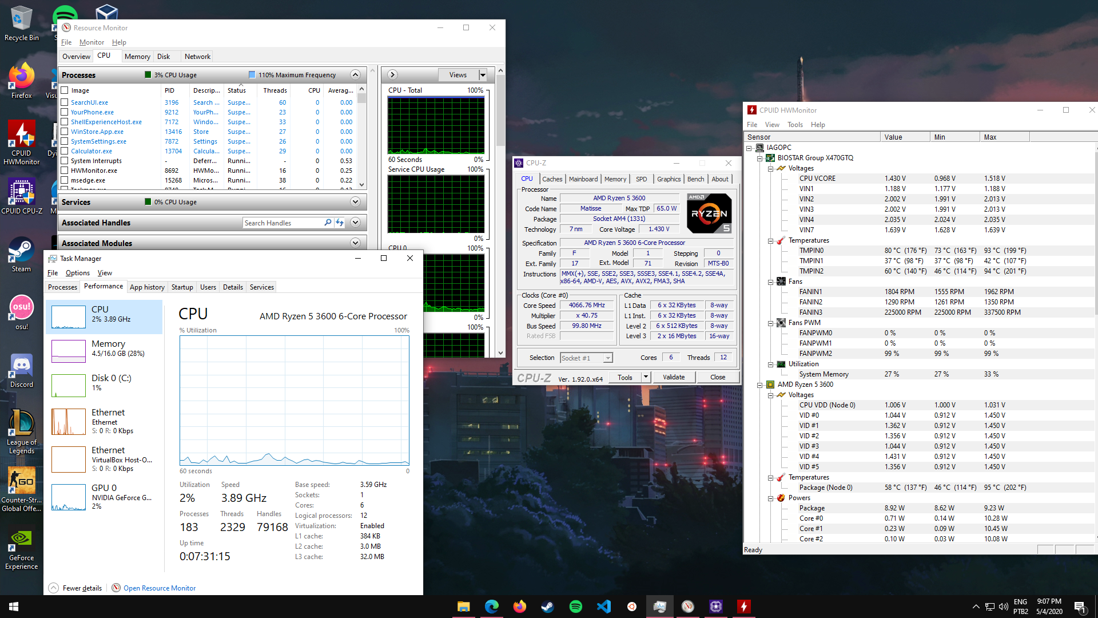Viewport: 1098px width, 618px height.
Task: Tick the ShellExperienceHost.exe process checkbox
Action: [x=65, y=122]
